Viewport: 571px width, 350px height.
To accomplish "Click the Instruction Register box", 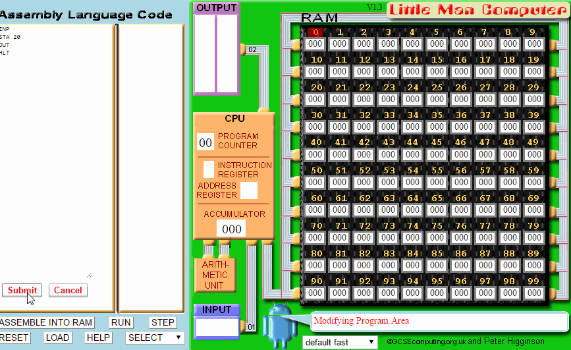I will click(209, 169).
